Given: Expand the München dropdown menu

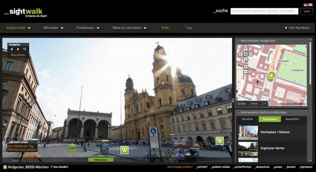Looking at the screenshot, I should pyautogui.click(x=54, y=28).
